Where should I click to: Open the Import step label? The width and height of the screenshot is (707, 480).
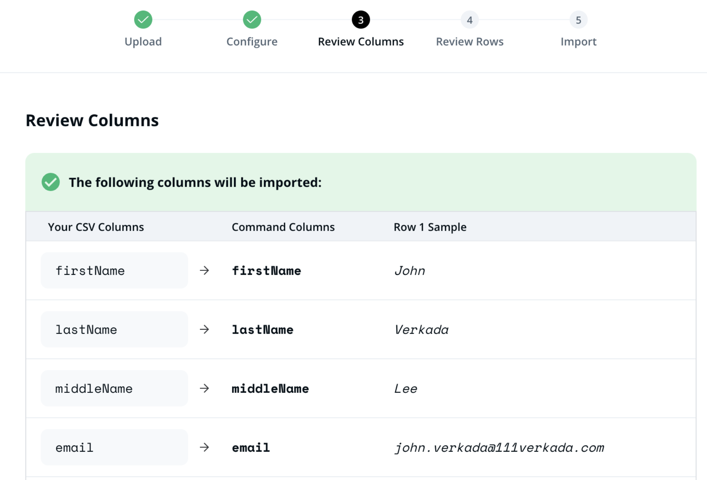tap(578, 41)
